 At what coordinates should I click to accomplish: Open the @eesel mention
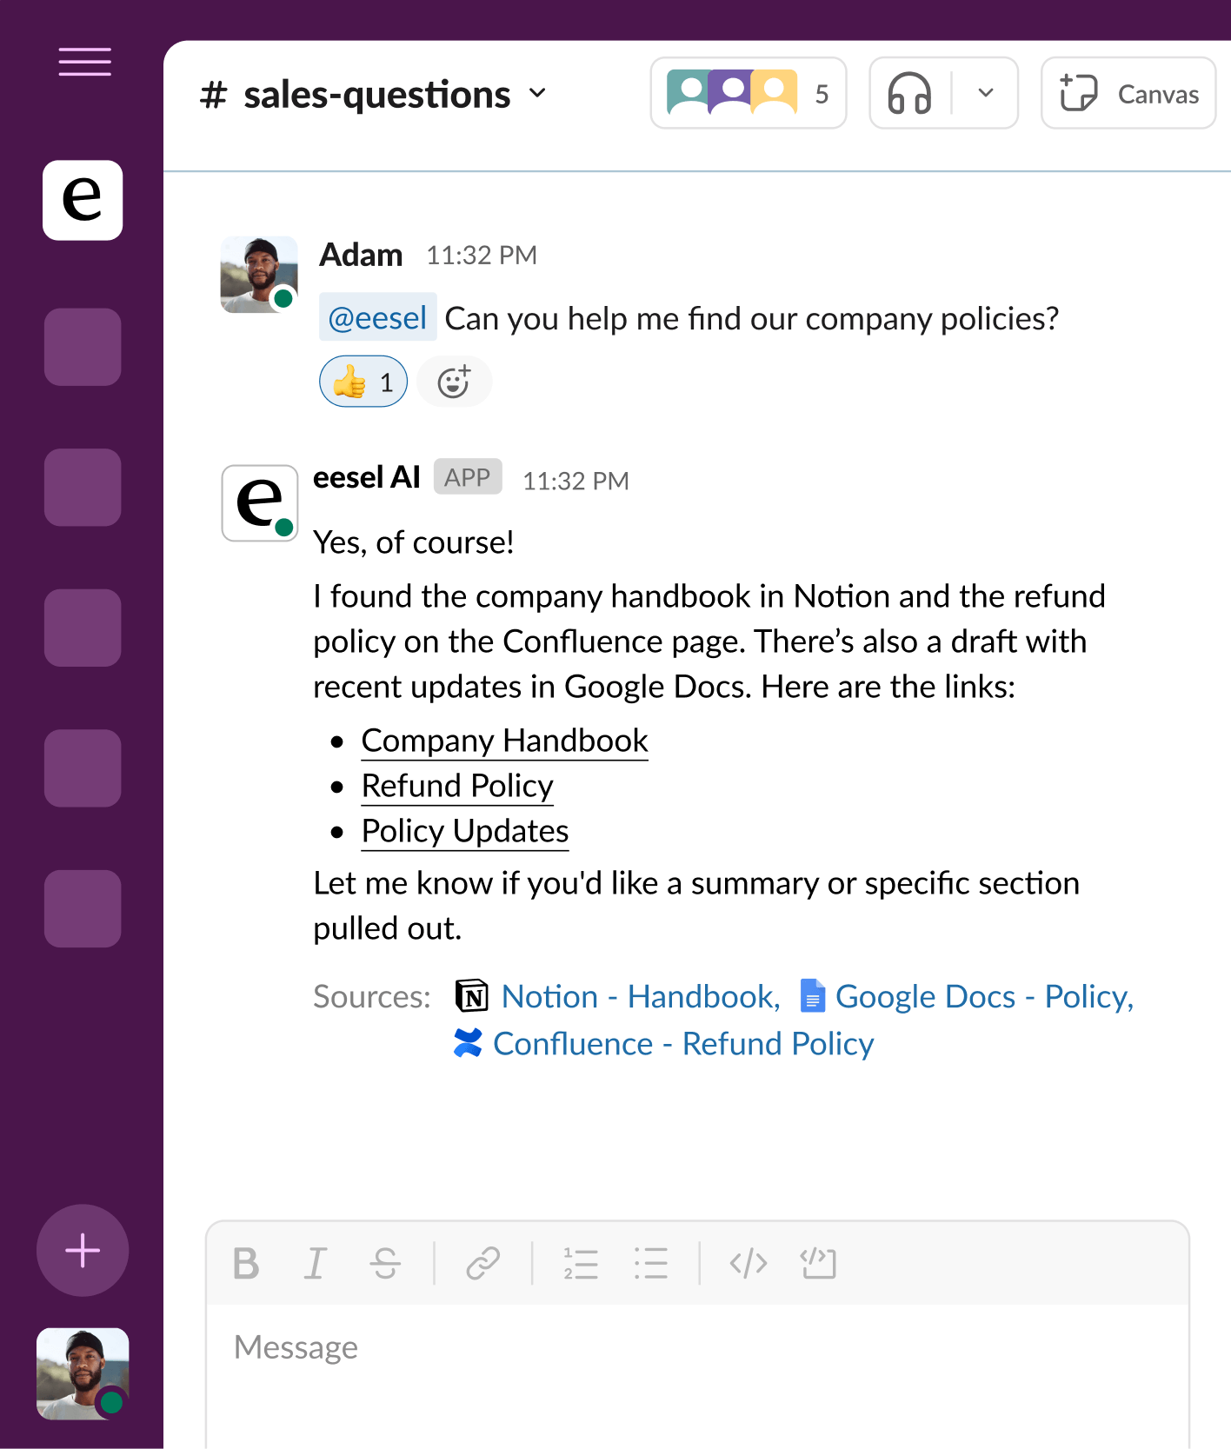[x=378, y=317]
